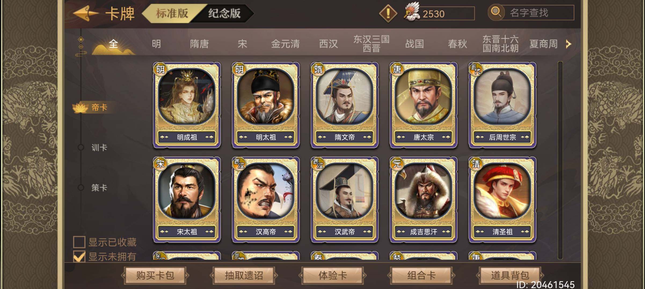Open the 道具背包 button

click(510, 275)
